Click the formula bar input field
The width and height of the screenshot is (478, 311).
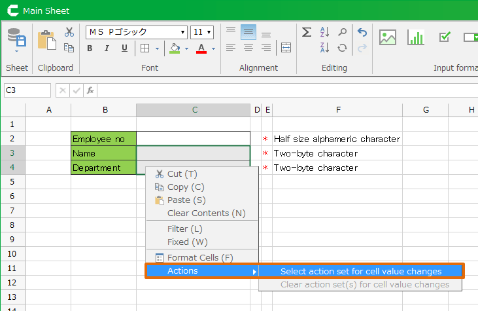pos(288,90)
